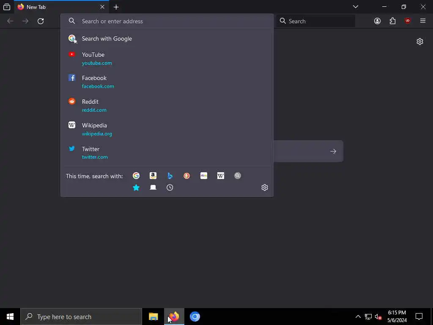Follow the twitter.com link text
Image resolution: width=433 pixels, height=325 pixels.
(x=95, y=157)
